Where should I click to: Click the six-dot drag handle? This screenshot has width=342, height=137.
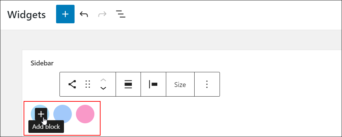pos(88,84)
